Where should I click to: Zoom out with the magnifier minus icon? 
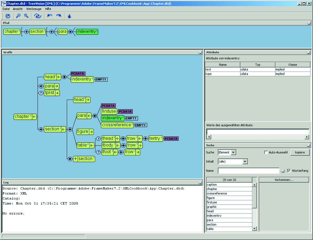(26, 16)
